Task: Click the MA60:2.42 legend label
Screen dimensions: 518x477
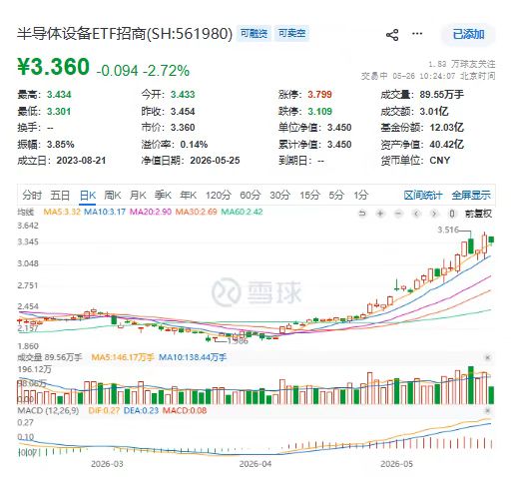Action: (x=242, y=212)
